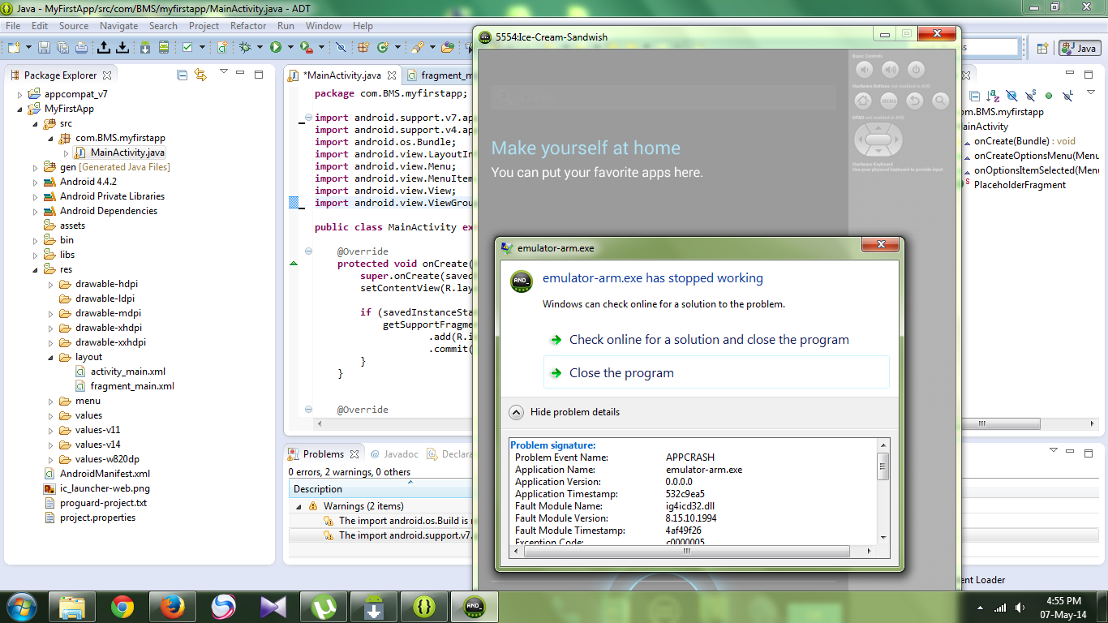Select onCreate(Bundle) in Outline

[1024, 141]
